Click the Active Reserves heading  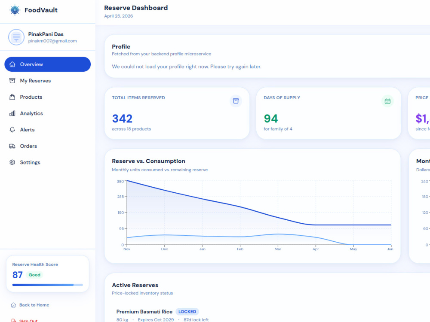135,285
